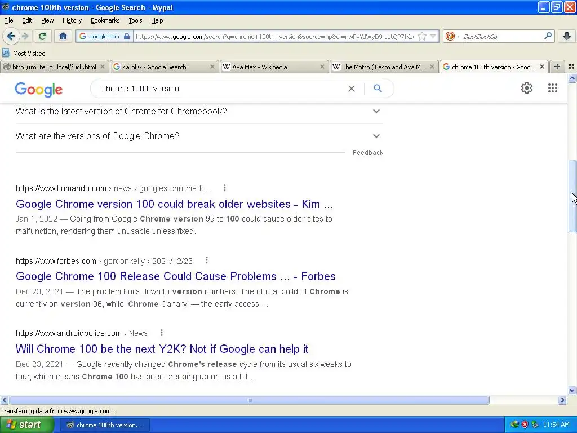Open the Home page button

pos(63,36)
